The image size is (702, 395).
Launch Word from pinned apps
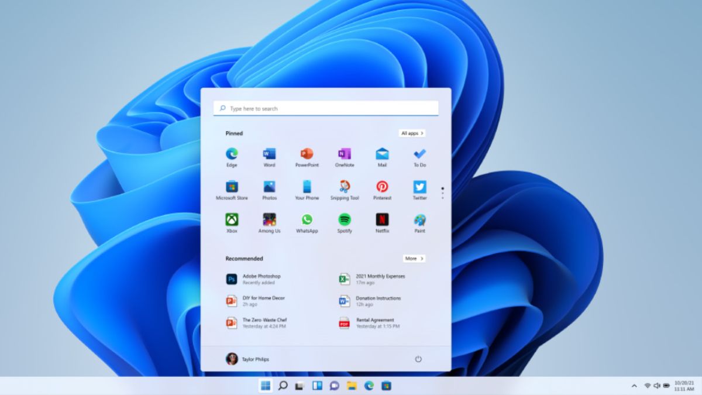269,157
